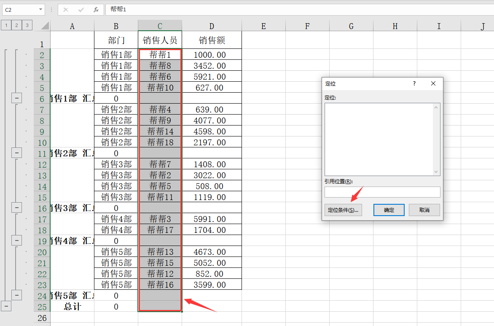This screenshot has height=326, width=494.
Task: Open the insert function fx icon
Action: tap(96, 10)
